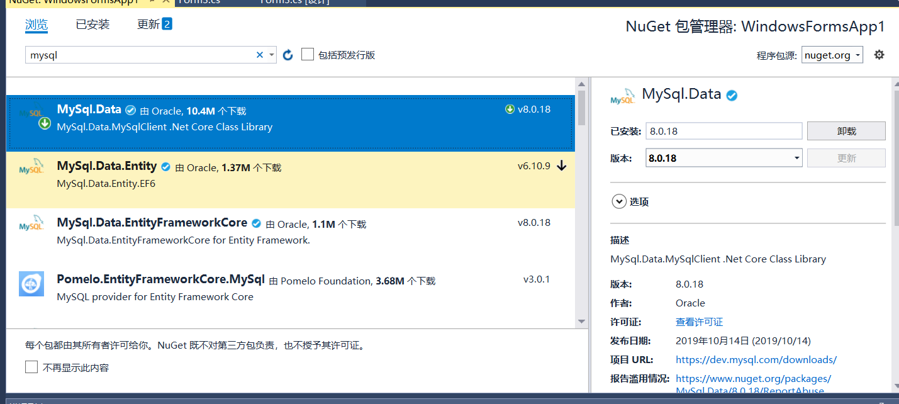
Task: Click installed indicator next to v8.0.18 of MySql.Data
Action: (x=510, y=109)
